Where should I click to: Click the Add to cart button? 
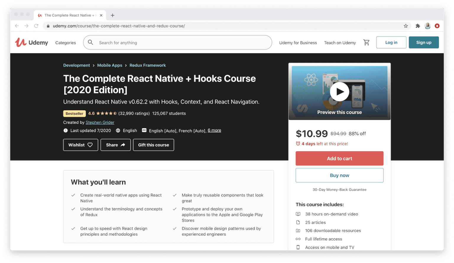point(339,158)
